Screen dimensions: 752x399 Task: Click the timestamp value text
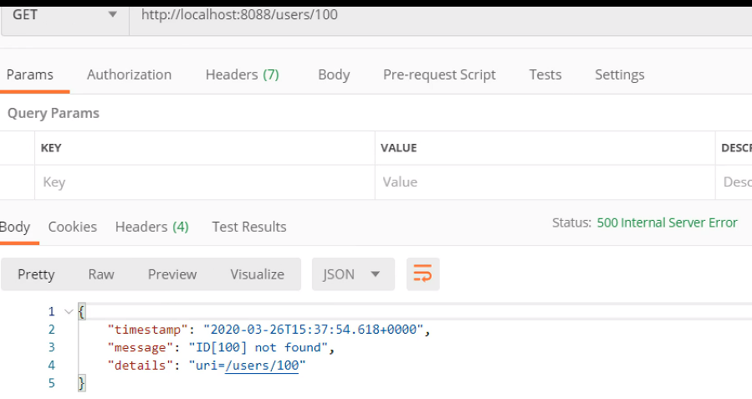(x=313, y=330)
